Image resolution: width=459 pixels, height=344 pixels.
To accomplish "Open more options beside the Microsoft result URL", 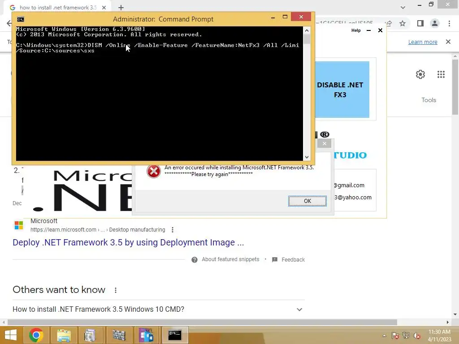I will 173,230.
